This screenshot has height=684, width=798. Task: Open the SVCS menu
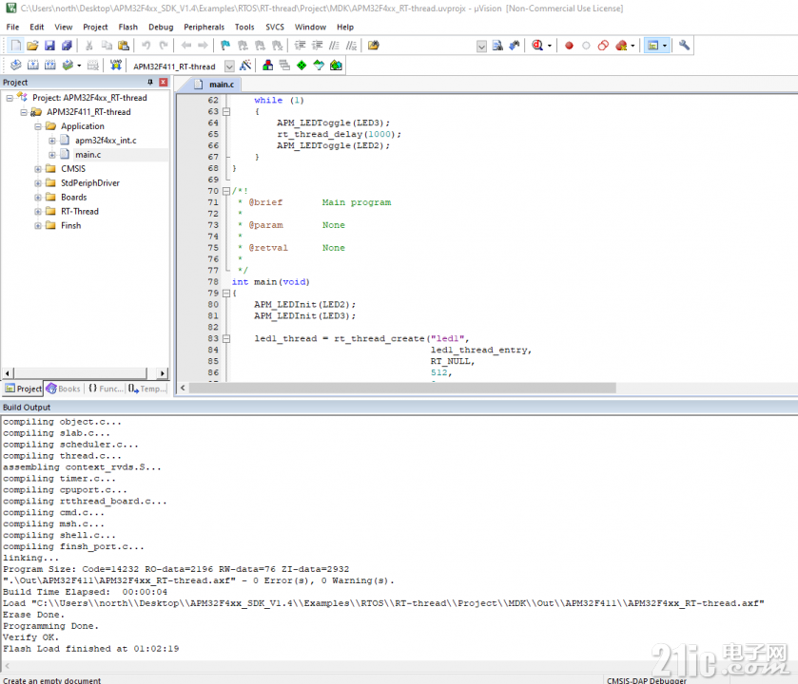click(x=275, y=27)
